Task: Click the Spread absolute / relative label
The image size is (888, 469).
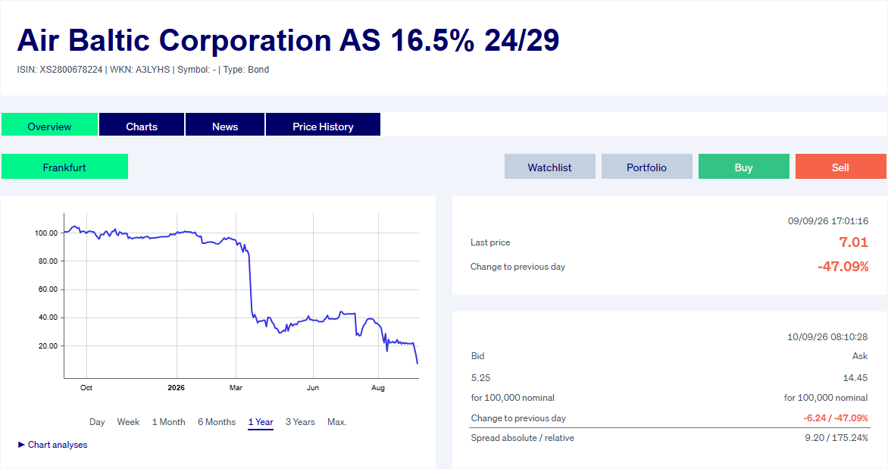Action: [522, 438]
